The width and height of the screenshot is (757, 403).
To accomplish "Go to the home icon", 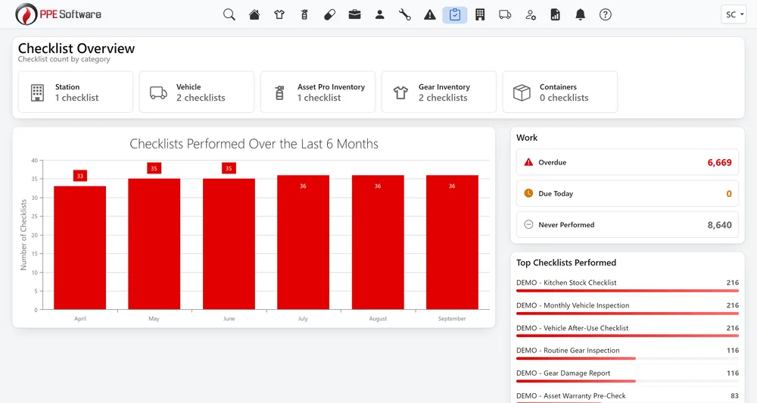I will pyautogui.click(x=254, y=15).
